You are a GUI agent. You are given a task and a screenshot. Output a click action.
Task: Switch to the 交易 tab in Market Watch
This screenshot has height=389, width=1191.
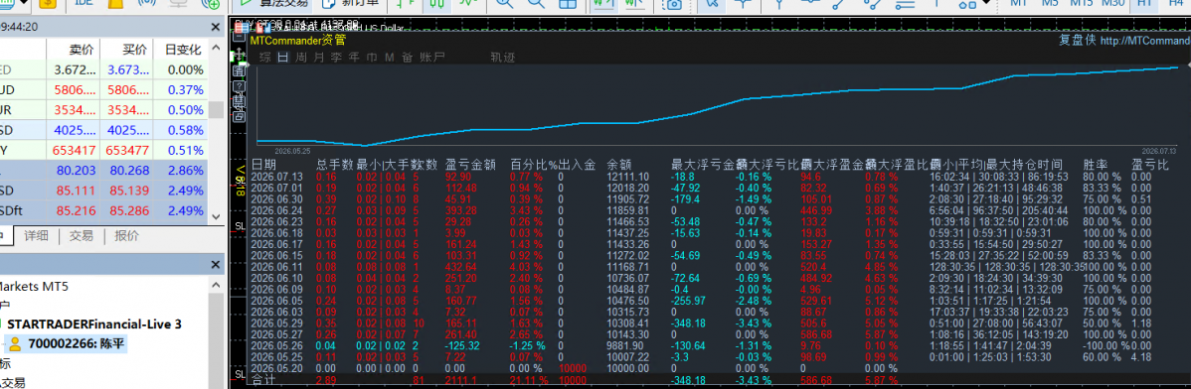coord(82,236)
